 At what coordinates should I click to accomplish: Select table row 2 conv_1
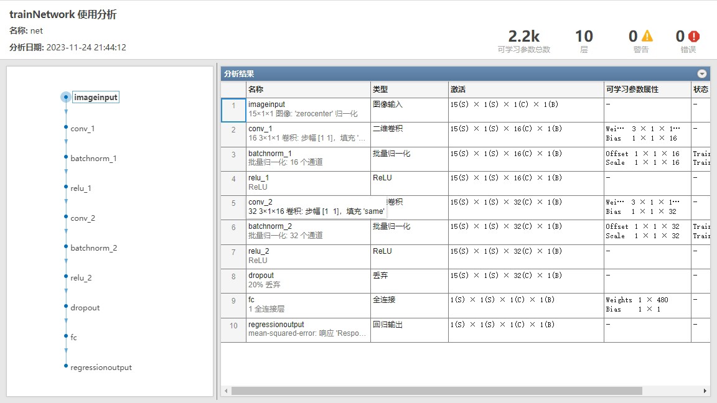coord(466,134)
